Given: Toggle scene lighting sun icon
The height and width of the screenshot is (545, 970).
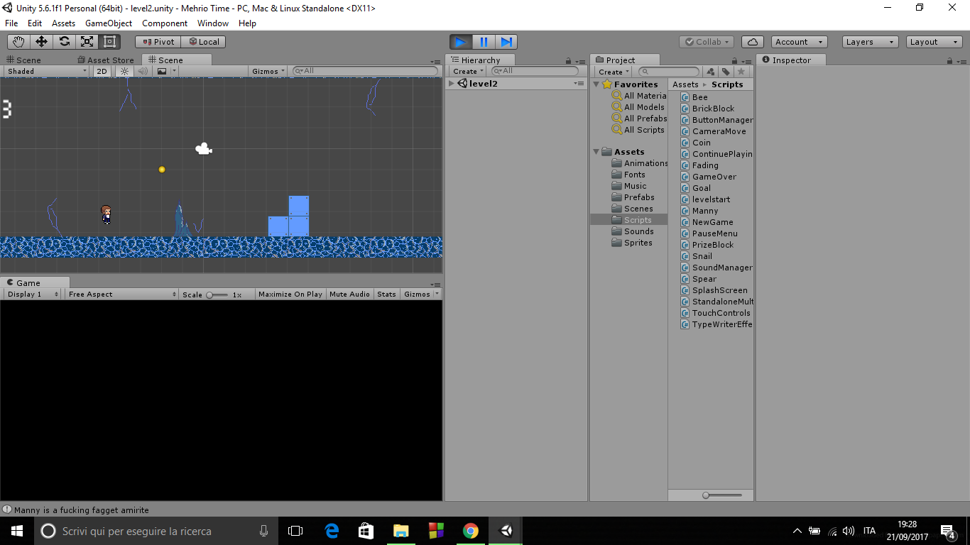Looking at the screenshot, I should (x=125, y=71).
